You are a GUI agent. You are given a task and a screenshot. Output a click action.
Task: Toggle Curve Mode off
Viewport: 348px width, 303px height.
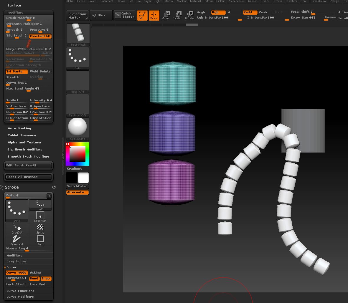pyautogui.click(x=17, y=273)
